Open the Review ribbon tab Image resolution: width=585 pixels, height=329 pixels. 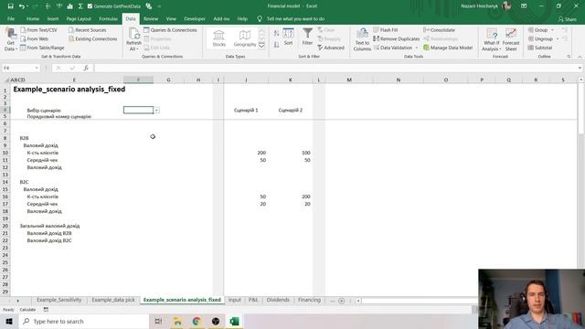pyautogui.click(x=151, y=18)
